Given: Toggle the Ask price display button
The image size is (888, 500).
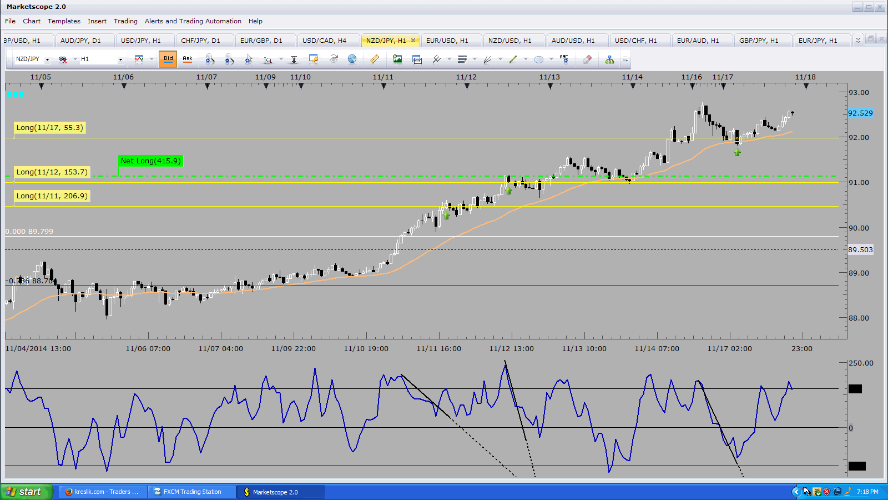Looking at the screenshot, I should [x=188, y=59].
